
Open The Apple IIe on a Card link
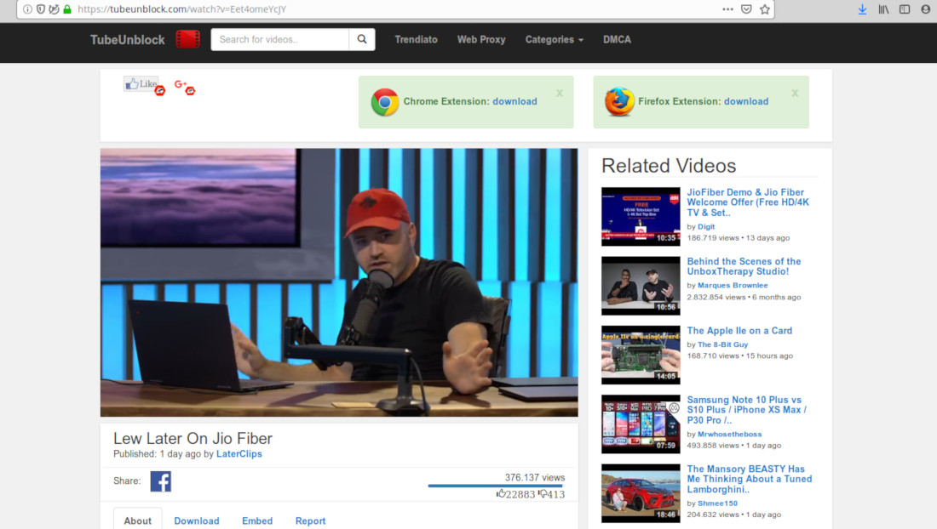tap(739, 330)
